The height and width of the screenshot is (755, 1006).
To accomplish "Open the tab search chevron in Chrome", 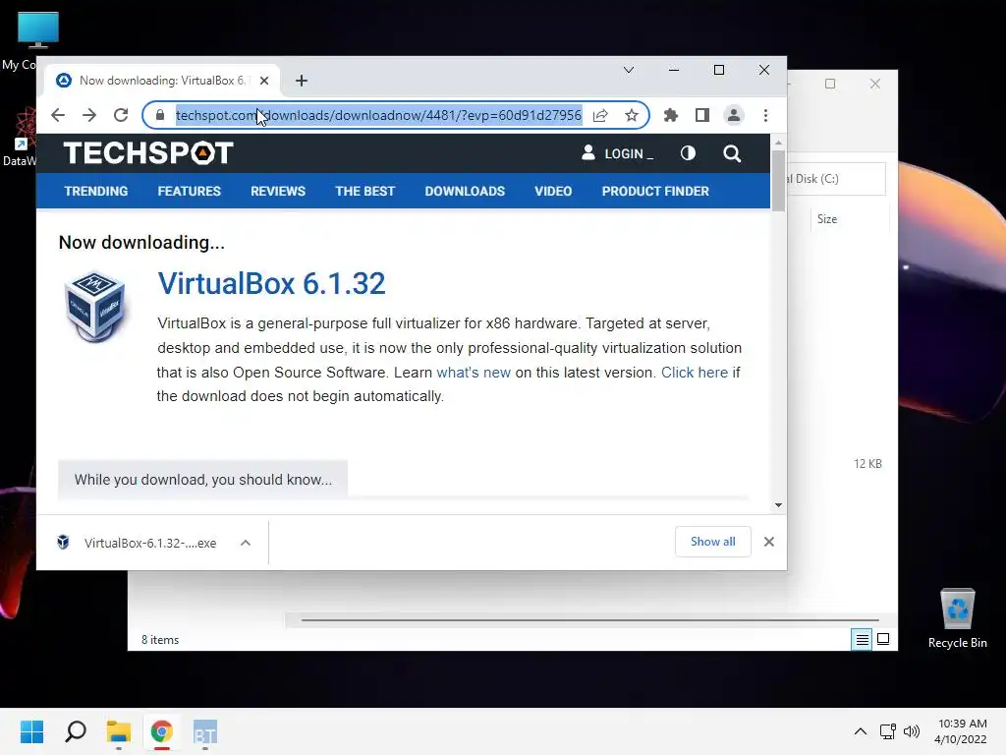I will [629, 70].
